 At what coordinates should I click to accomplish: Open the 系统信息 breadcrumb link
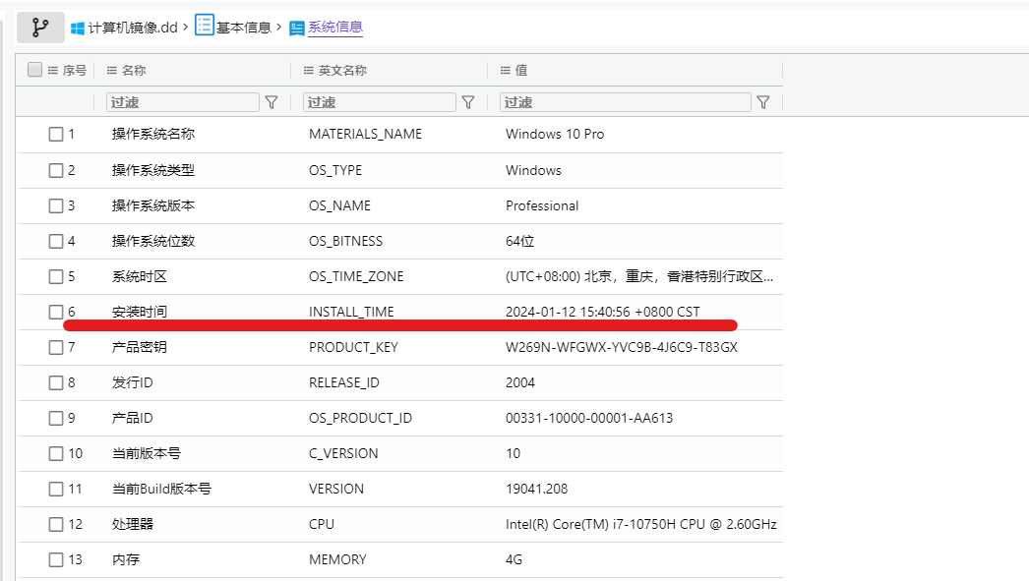pos(335,27)
